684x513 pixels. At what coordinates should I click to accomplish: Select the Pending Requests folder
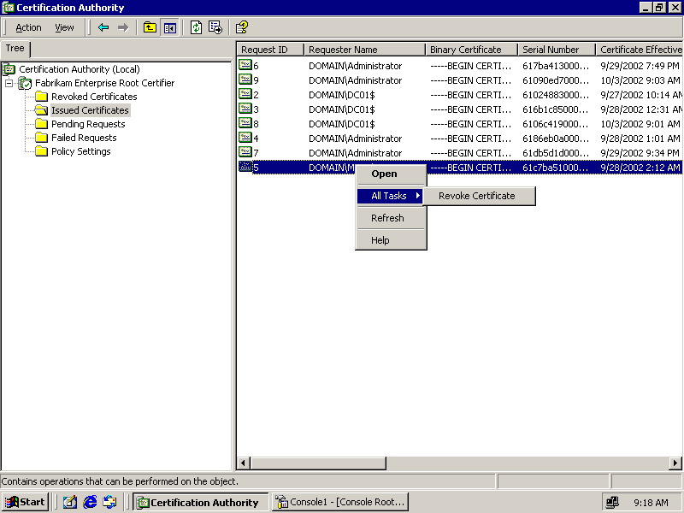[x=87, y=124]
